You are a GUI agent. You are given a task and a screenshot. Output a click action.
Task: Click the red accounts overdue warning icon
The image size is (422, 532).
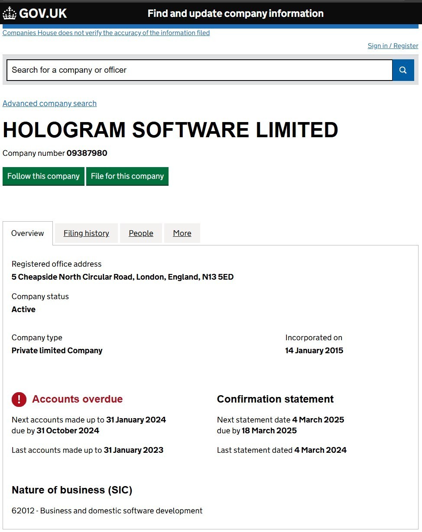[x=19, y=399]
